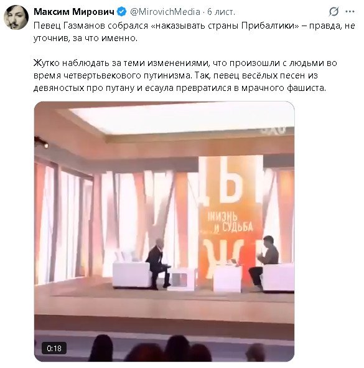Screen dimensions: 364x368
Task: Click the spotlight on video's left edge
Action: click(x=41, y=143)
